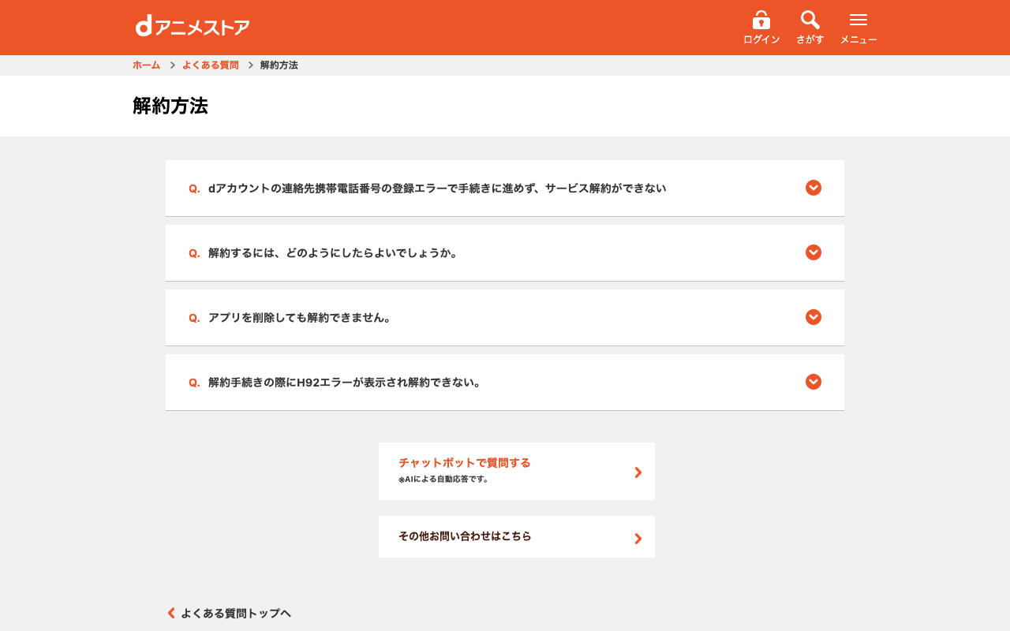Click チャットボットで質問する button
Viewport: 1010px width, 631px height.
[517, 471]
